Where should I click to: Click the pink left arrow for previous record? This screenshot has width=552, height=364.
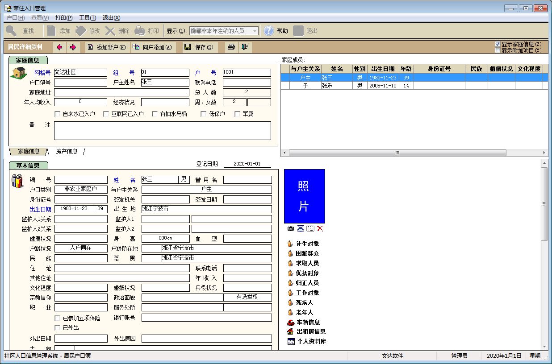[59, 47]
